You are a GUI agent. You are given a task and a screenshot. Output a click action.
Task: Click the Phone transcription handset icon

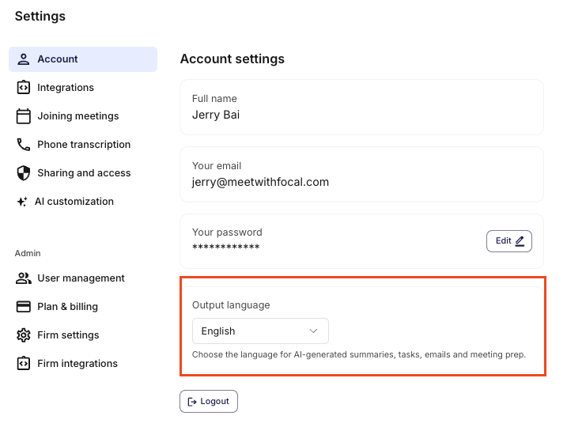[x=24, y=145]
